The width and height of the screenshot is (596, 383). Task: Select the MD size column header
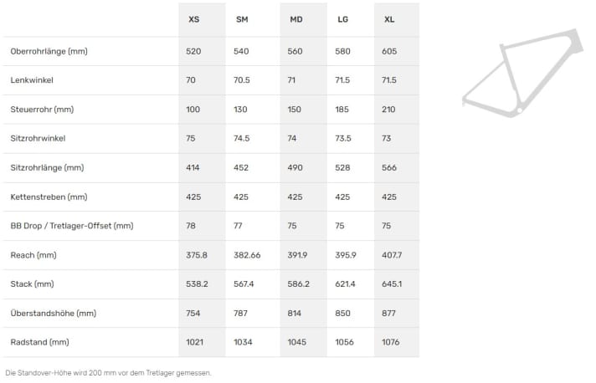(x=296, y=19)
